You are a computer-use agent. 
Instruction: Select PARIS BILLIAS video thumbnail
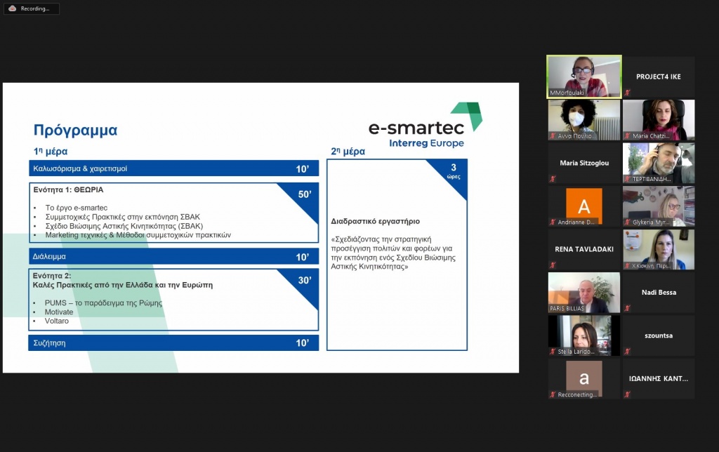point(584,292)
